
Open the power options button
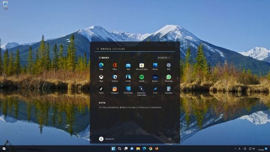(170, 139)
